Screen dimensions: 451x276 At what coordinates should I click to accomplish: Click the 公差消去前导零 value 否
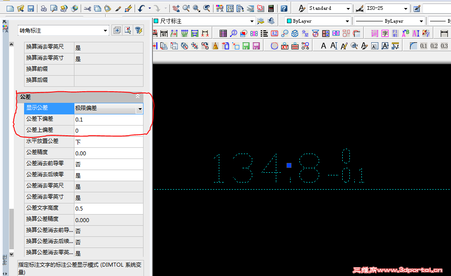[x=109, y=164]
